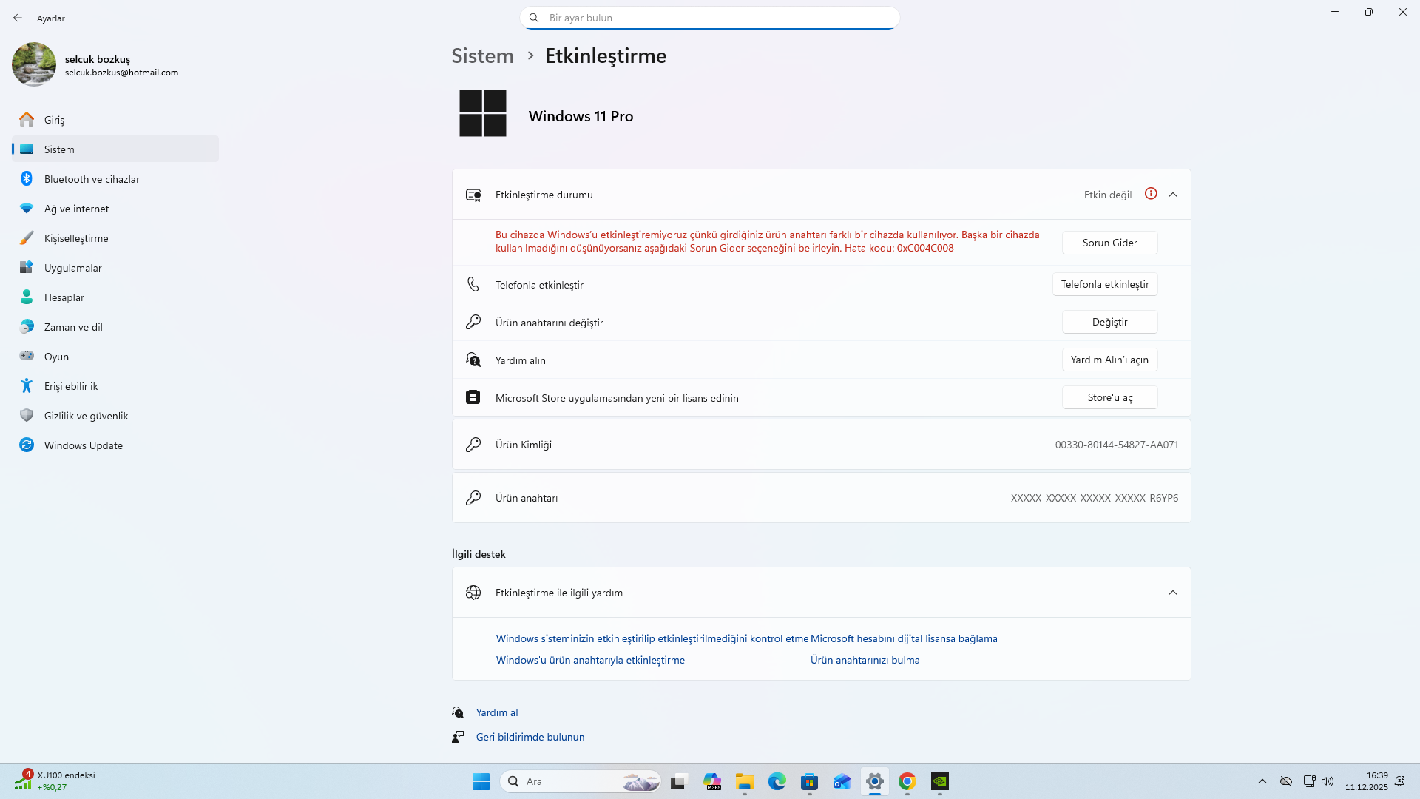The width and height of the screenshot is (1420, 799).
Task: Collapse Etkinleştirme ile ilgili yardım section
Action: [1173, 593]
